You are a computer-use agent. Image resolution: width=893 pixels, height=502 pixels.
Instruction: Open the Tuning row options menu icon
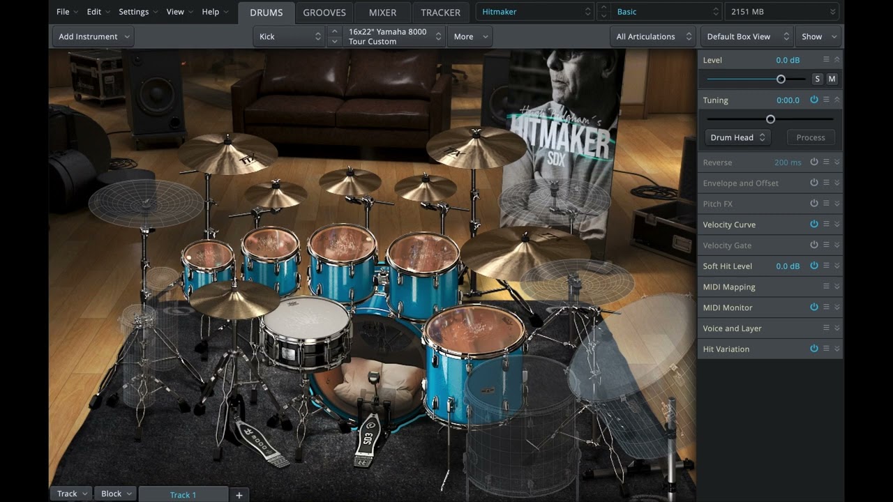[826, 100]
